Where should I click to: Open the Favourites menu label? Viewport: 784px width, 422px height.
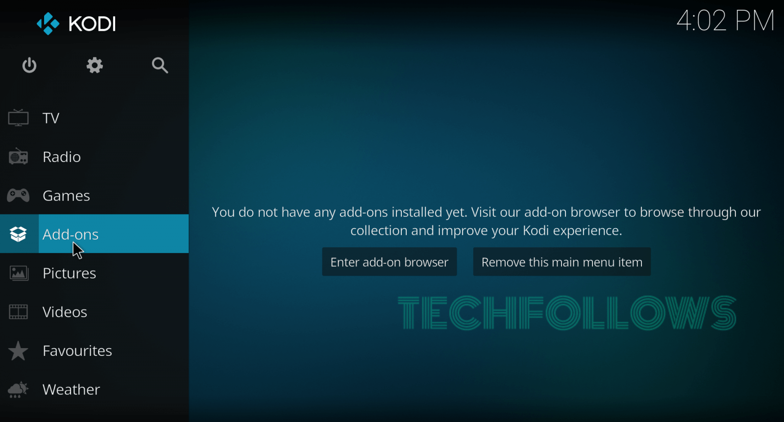[77, 351]
